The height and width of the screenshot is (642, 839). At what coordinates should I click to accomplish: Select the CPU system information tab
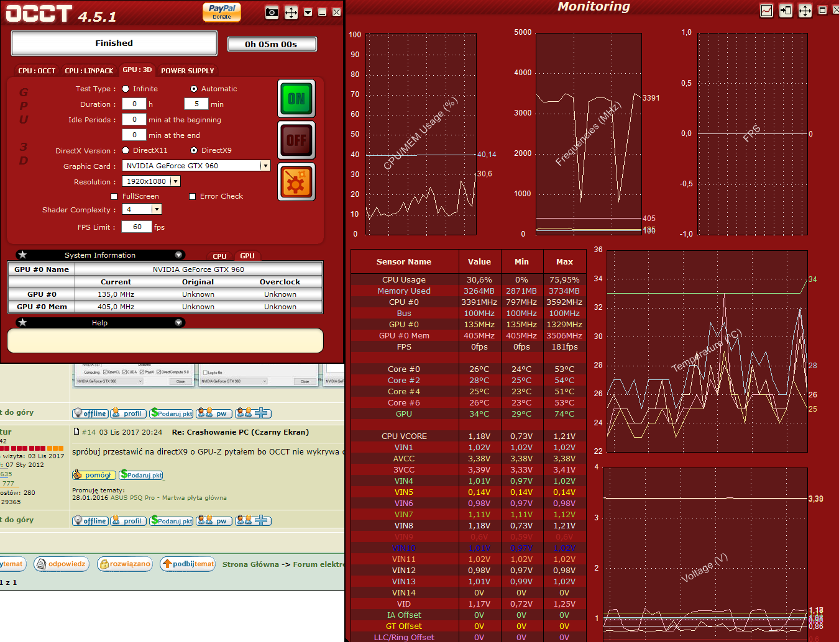pyautogui.click(x=219, y=256)
